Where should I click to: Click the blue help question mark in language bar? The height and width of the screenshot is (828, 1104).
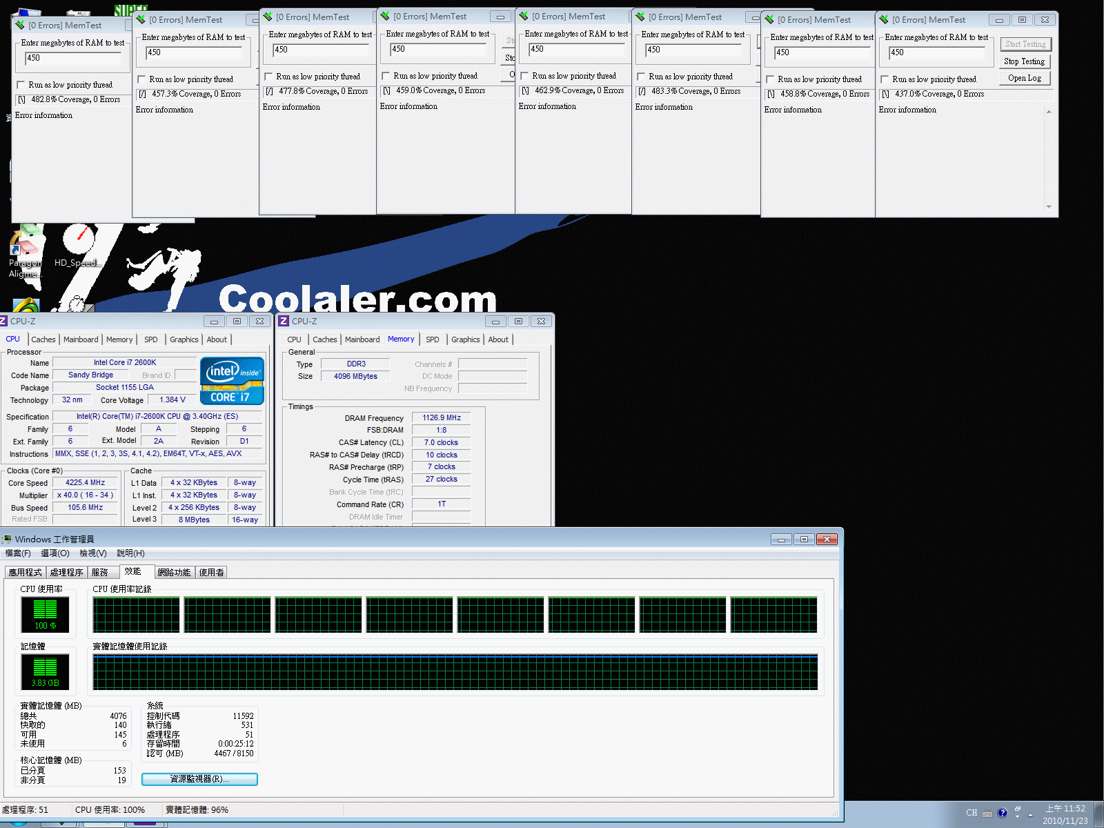1003,813
